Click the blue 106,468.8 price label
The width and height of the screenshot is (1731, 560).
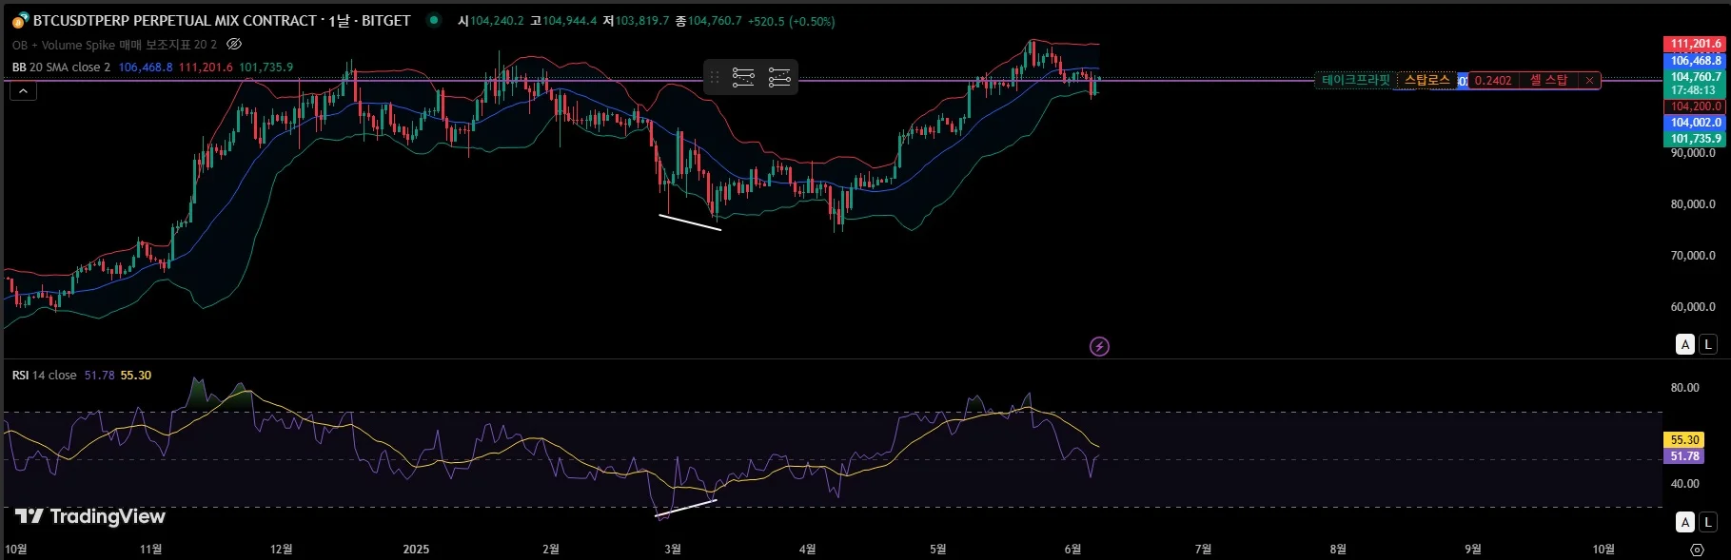[x=1696, y=60]
